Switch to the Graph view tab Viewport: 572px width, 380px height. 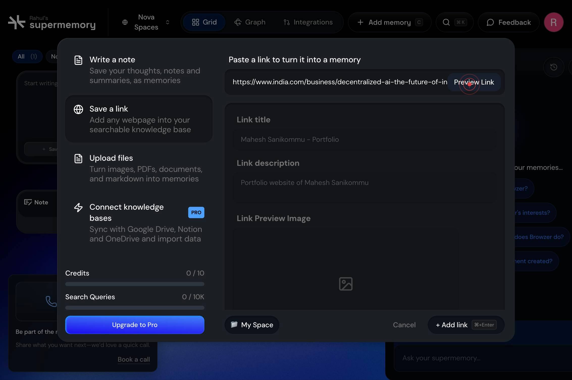pyautogui.click(x=250, y=22)
